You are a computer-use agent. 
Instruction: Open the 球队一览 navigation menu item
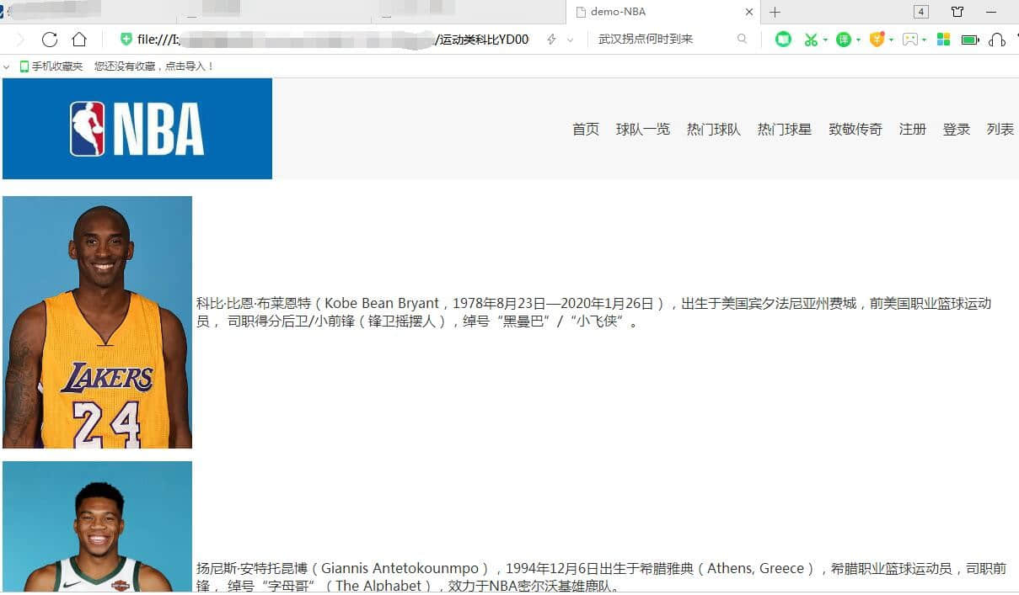coord(642,129)
